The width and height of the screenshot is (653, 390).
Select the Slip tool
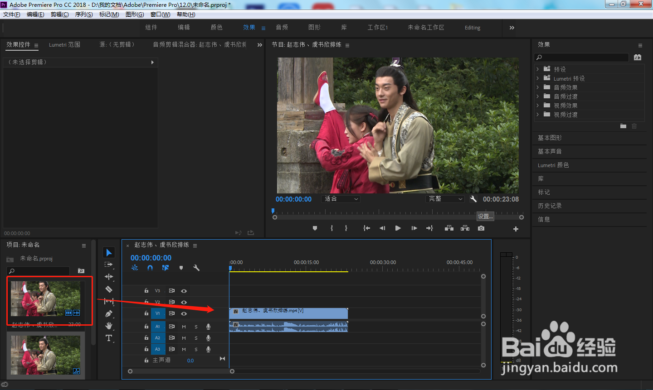tap(109, 301)
